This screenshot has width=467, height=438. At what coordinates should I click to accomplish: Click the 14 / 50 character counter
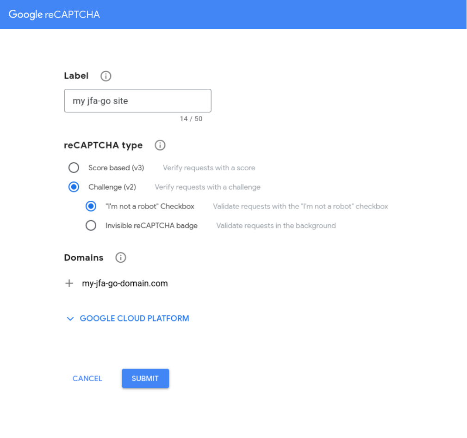click(191, 119)
